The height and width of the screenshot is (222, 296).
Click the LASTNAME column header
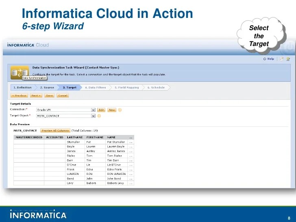click(75, 137)
